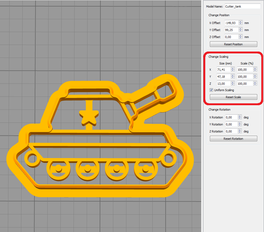Click the Y Rotation value field
The width and height of the screenshot is (264, 232).
tap(232, 124)
